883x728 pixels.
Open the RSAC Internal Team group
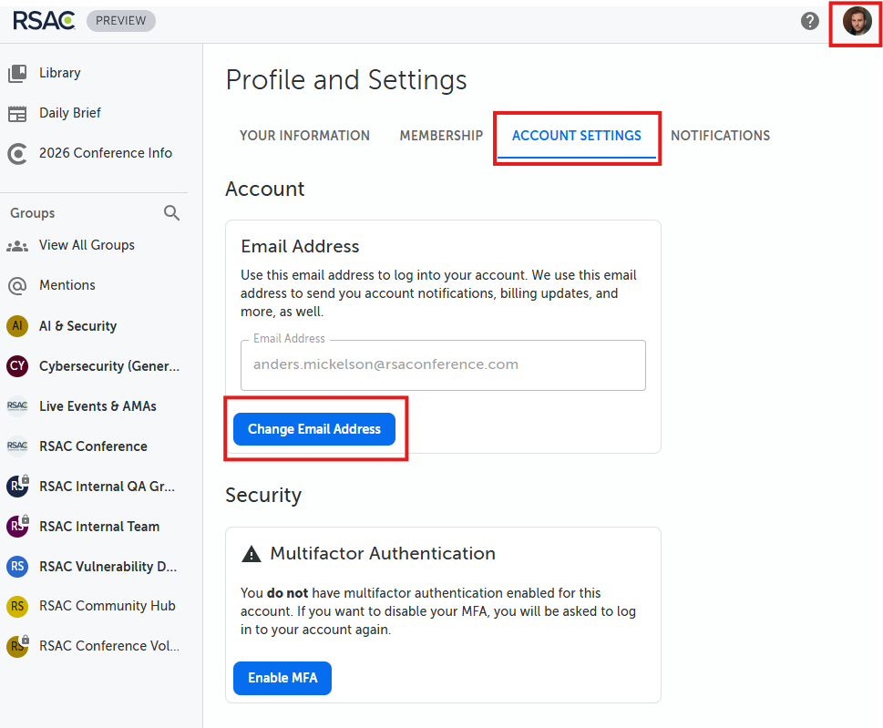tap(99, 526)
